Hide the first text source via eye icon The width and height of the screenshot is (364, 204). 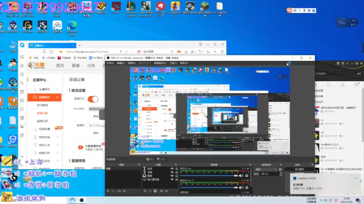[172, 169]
